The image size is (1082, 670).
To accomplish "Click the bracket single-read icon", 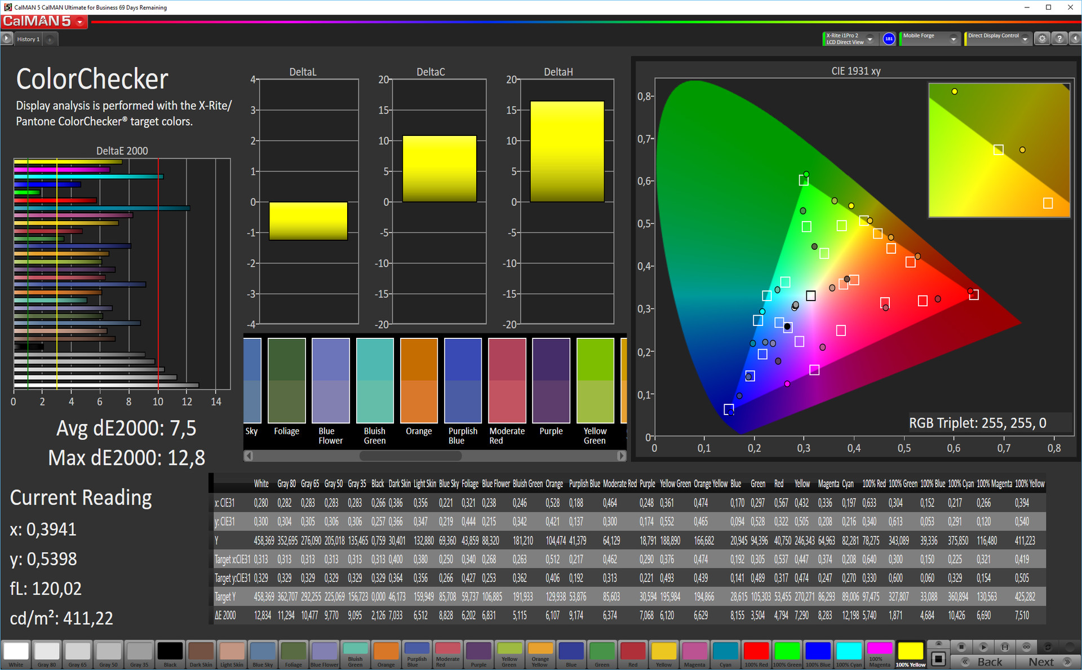I will (1005, 647).
